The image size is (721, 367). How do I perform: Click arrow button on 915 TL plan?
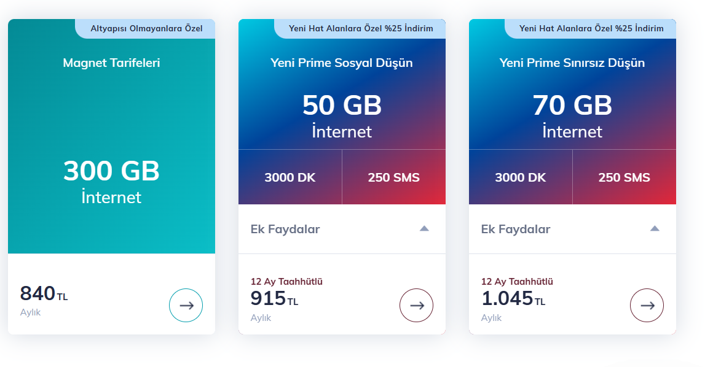tap(416, 305)
